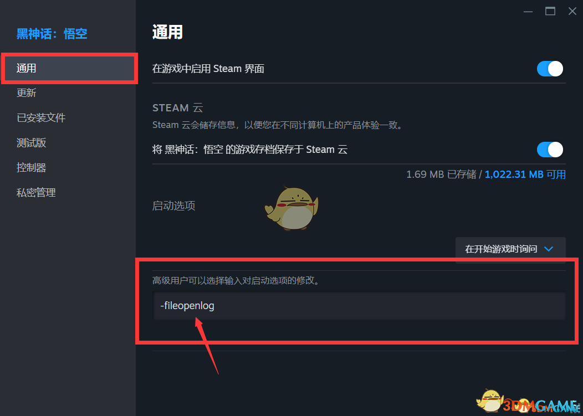Click the 3DMGAME watermark logo
The width and height of the screenshot is (583, 416).
click(527, 402)
